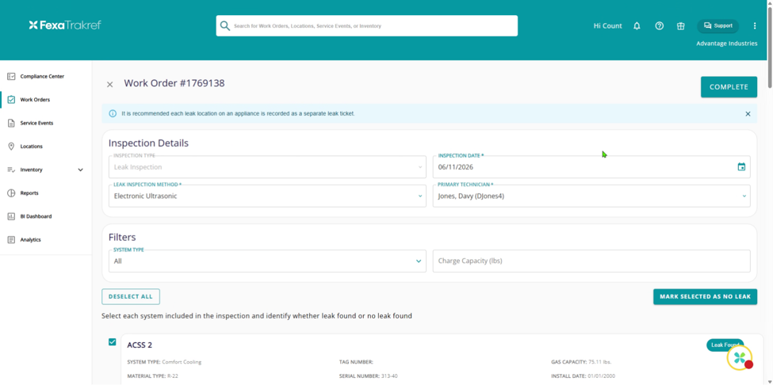The height and width of the screenshot is (385, 773).
Task: Expand the Inventory submenu chevron
Action: coord(81,170)
